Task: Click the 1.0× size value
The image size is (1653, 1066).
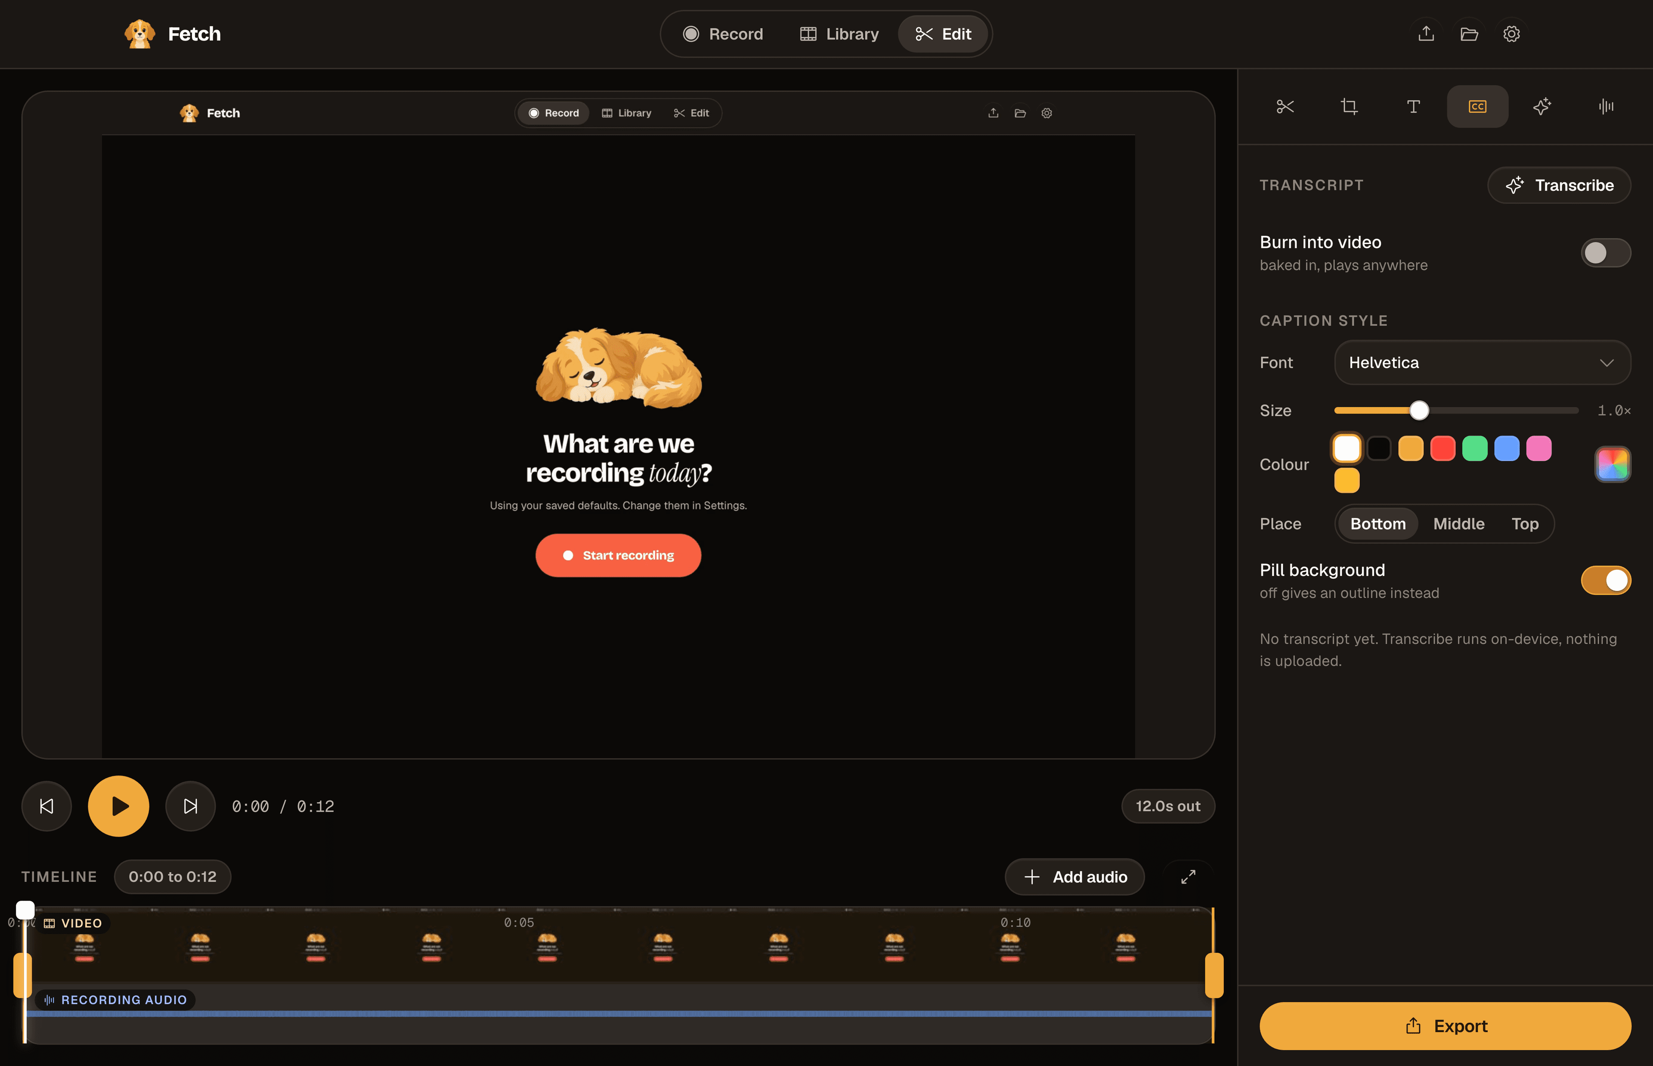Action: pos(1613,411)
